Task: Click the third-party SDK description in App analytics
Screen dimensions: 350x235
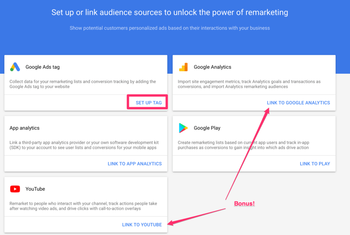Action: (x=84, y=145)
